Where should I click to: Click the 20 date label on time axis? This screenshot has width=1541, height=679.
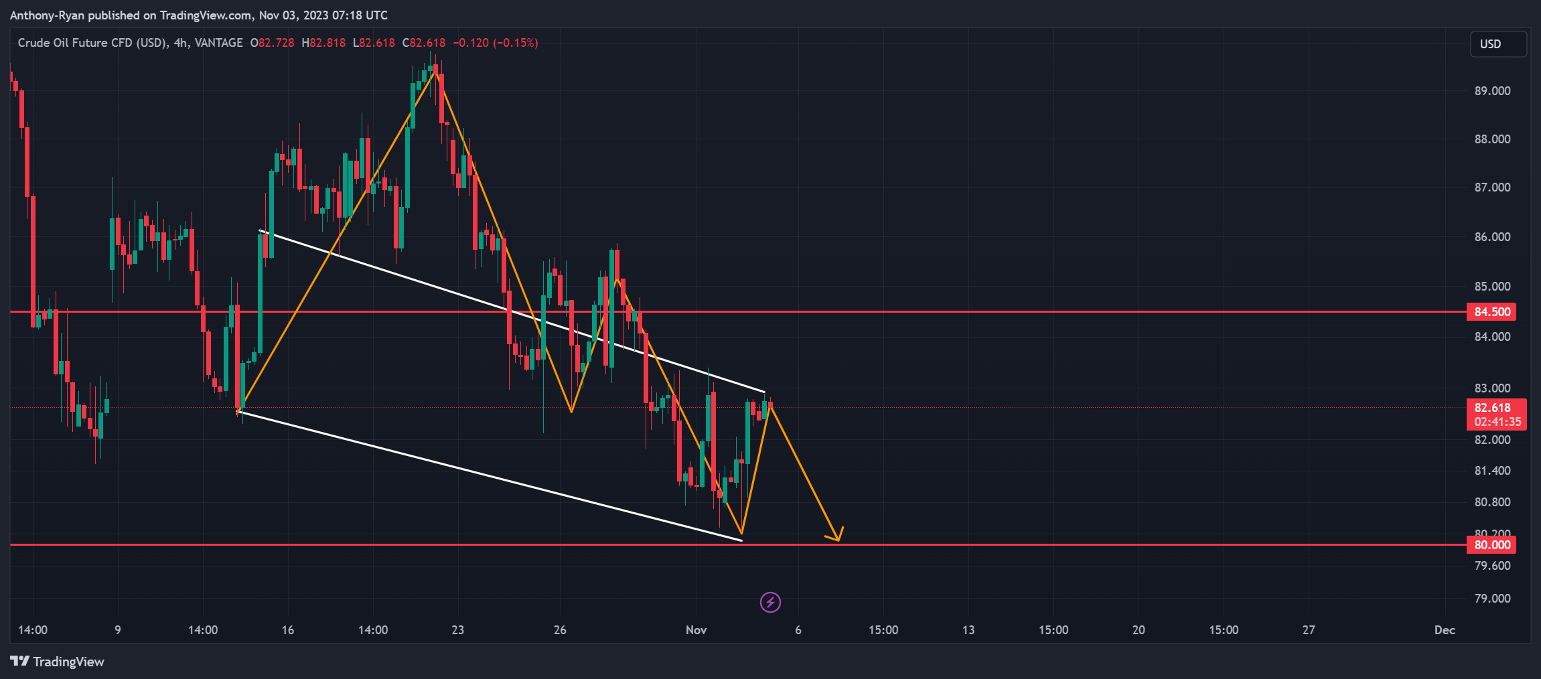(x=1139, y=630)
